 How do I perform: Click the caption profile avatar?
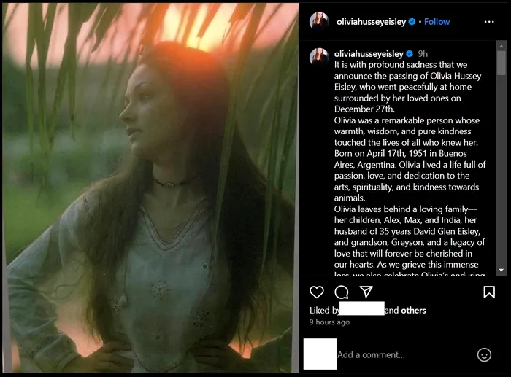[x=319, y=56]
